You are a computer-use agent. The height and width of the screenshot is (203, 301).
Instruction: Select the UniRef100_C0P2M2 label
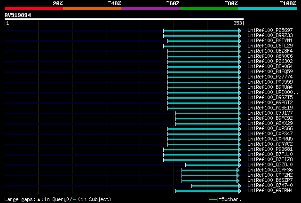270,175
